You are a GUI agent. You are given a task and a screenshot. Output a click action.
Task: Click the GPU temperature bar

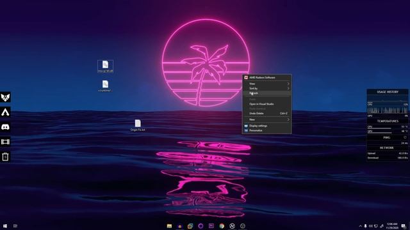click(379, 133)
